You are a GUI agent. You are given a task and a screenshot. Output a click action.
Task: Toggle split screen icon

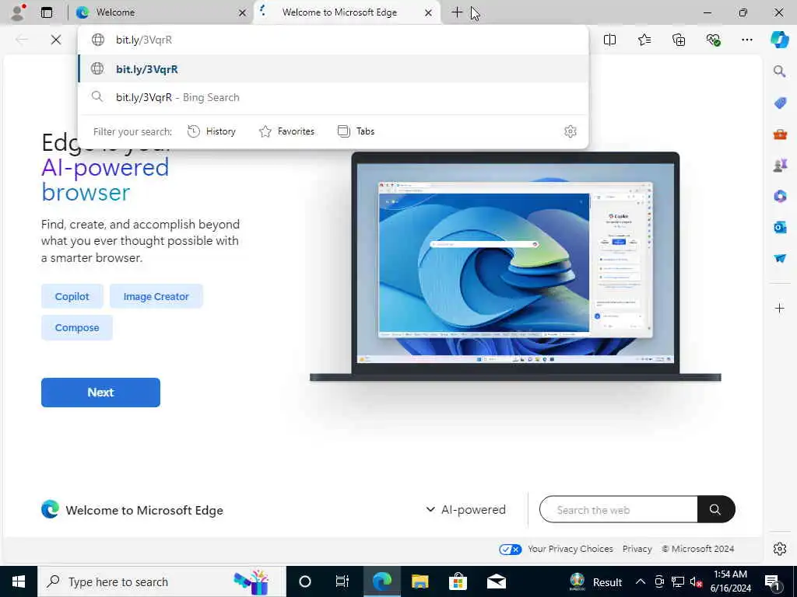(x=609, y=40)
